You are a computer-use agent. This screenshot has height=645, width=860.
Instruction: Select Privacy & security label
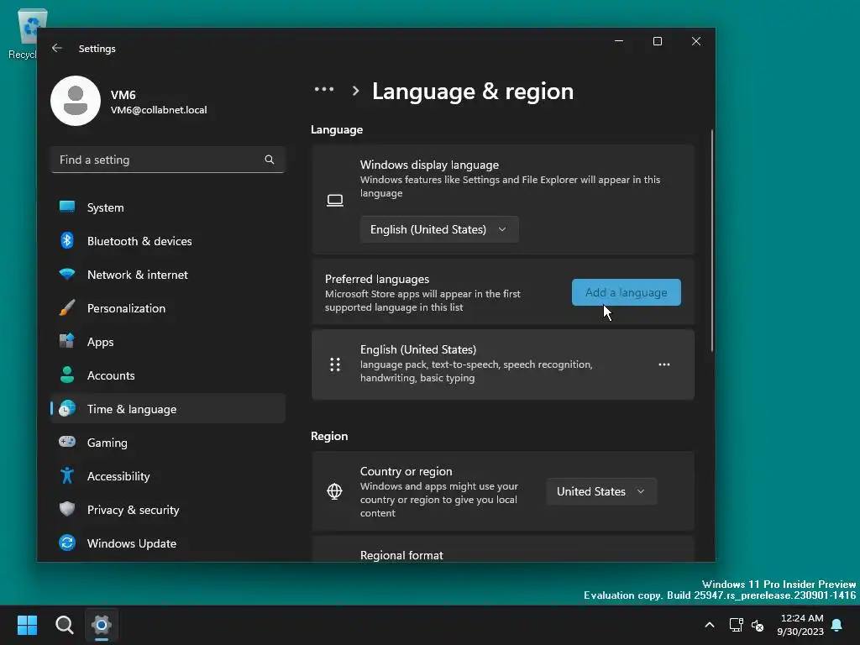coord(134,510)
